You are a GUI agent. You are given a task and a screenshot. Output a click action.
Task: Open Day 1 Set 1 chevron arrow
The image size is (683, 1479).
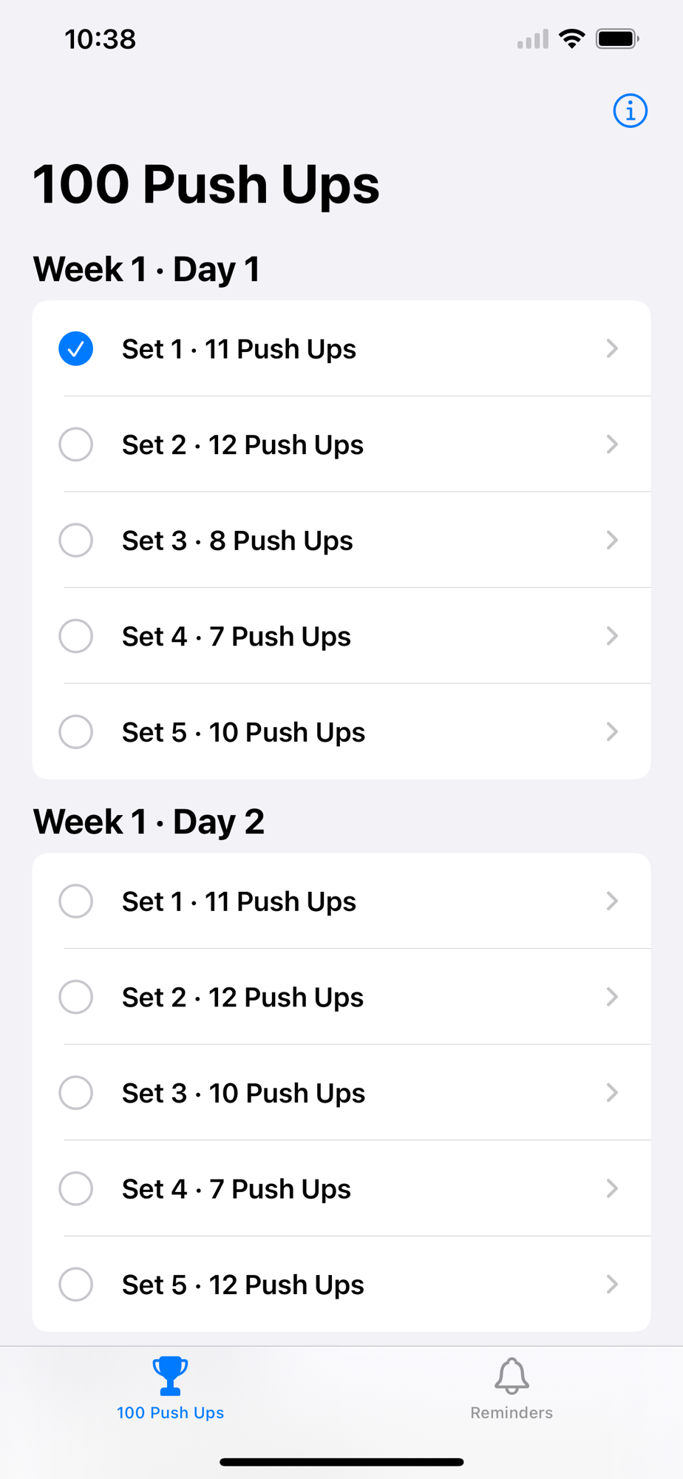(x=612, y=348)
